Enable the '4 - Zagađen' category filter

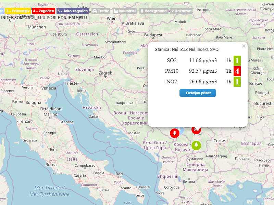point(43,11)
